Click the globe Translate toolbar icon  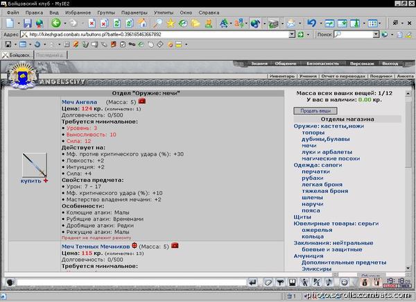pos(255,24)
